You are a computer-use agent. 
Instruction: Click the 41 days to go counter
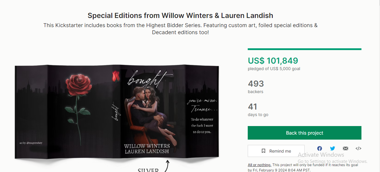(252, 107)
